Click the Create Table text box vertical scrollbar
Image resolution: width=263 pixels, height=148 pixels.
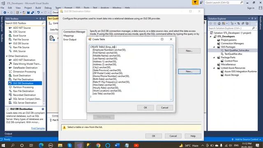(171, 73)
